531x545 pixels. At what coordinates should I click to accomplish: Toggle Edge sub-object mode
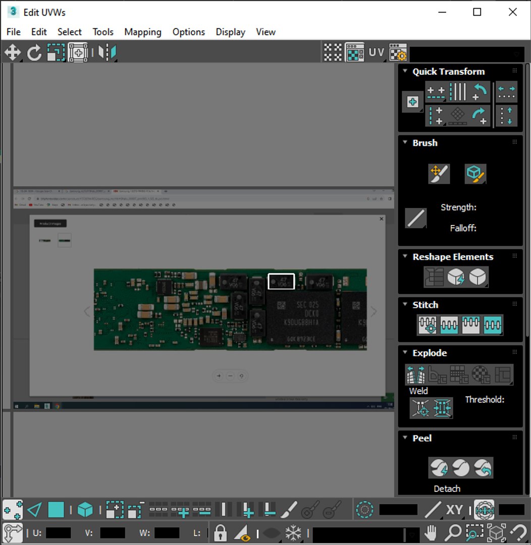(x=34, y=510)
